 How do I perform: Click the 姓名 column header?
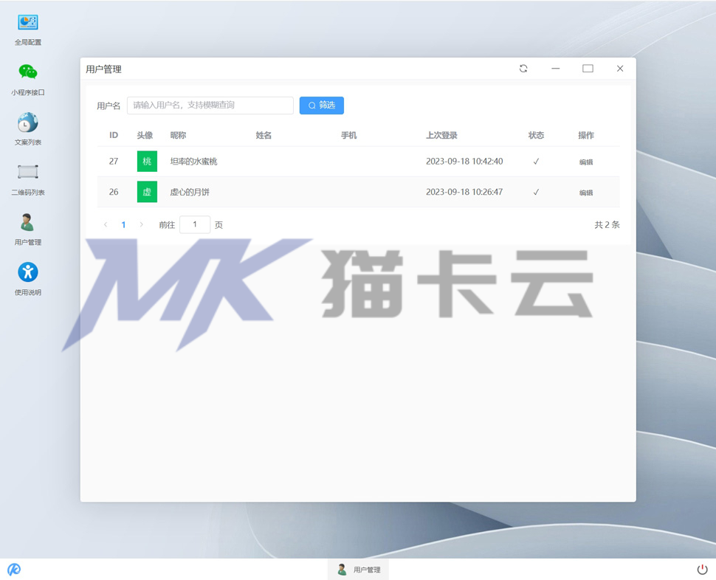(264, 135)
